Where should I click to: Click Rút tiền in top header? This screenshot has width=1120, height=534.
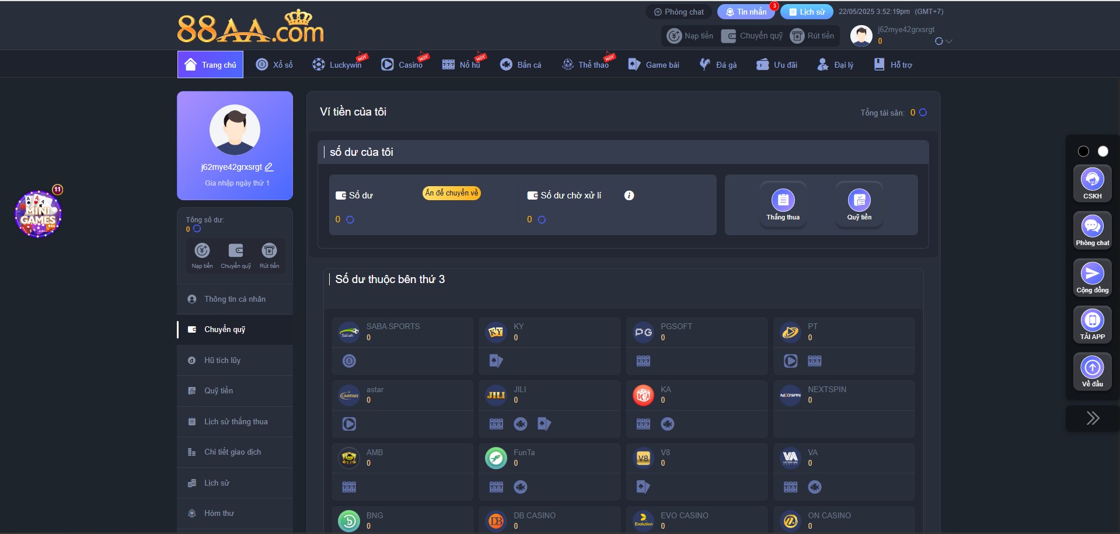pyautogui.click(x=812, y=36)
